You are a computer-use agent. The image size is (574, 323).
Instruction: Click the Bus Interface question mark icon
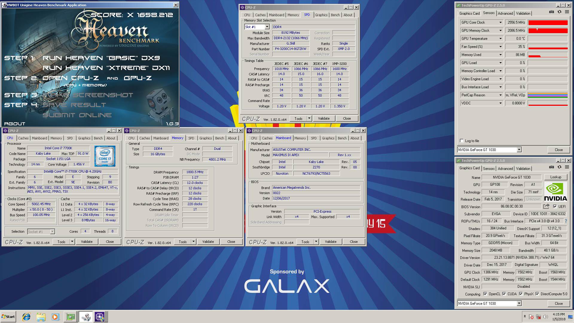(566, 221)
